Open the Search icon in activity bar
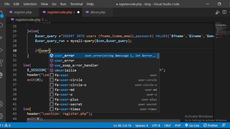230x129 pixels. 1,25
